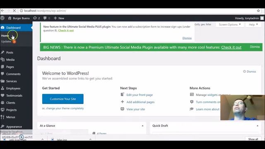Dismiss the New feature plugin notice
The width and height of the screenshot is (265, 149).
pyautogui.click(x=187, y=38)
